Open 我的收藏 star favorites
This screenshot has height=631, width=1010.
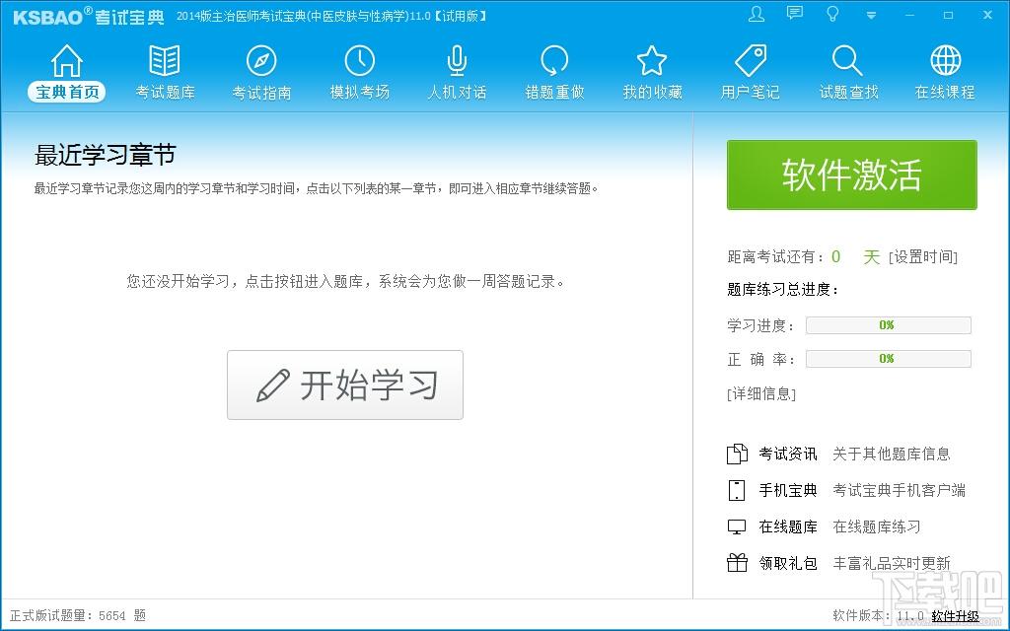[652, 73]
